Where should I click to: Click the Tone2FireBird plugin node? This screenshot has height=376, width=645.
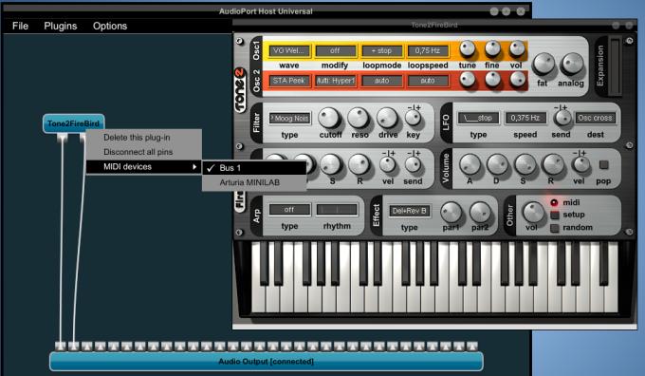pyautogui.click(x=74, y=123)
